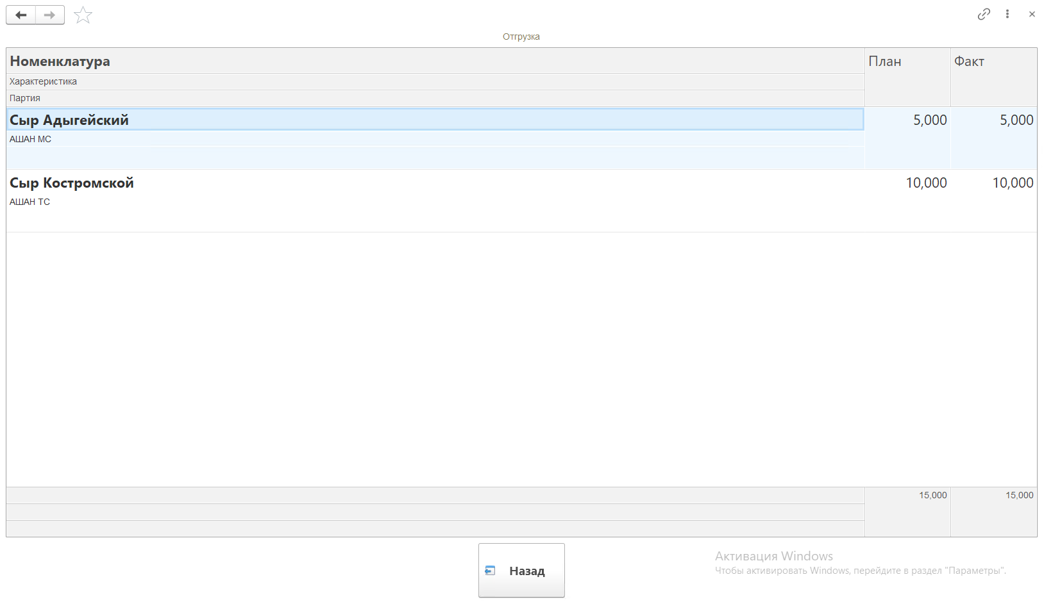1044x602 pixels.
Task: Click Факт value 10,000 for Костромской
Action: (x=1013, y=183)
